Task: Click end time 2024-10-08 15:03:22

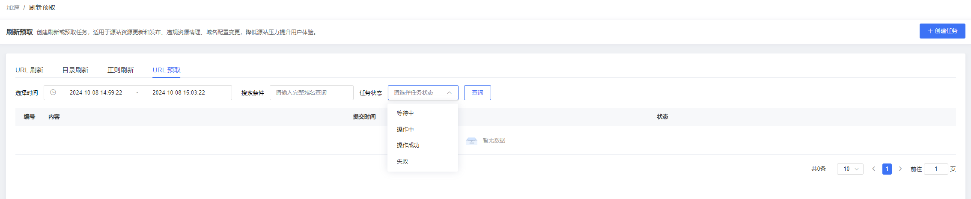Action: click(x=179, y=93)
